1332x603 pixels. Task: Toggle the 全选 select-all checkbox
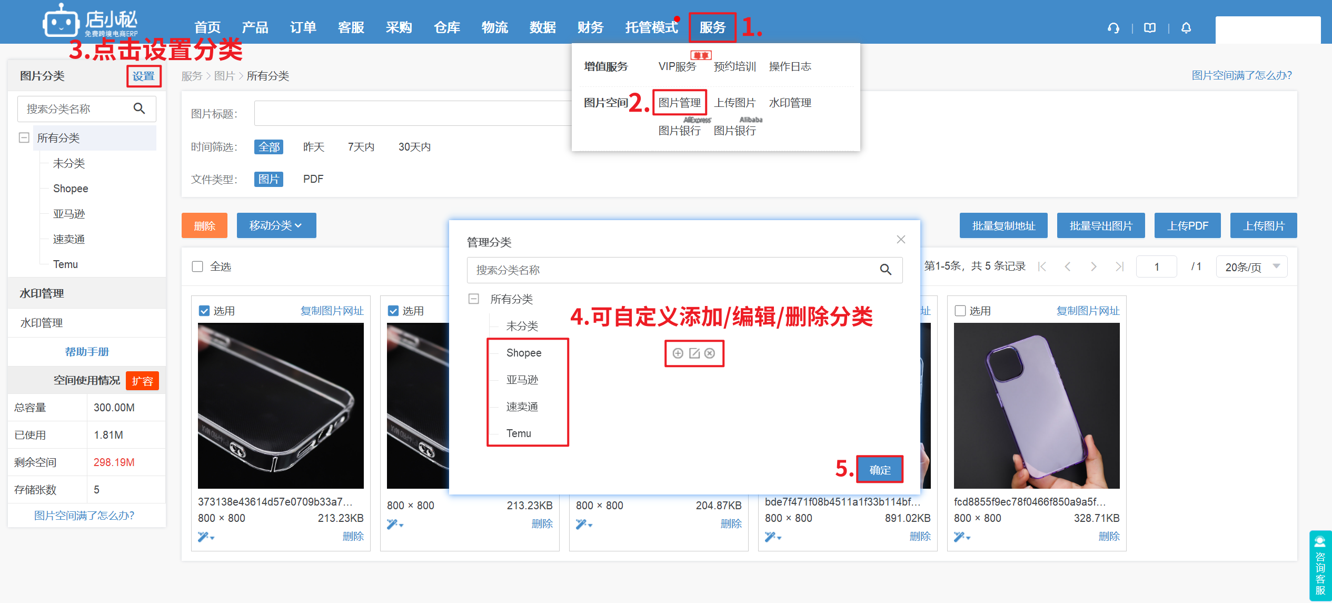(x=197, y=266)
